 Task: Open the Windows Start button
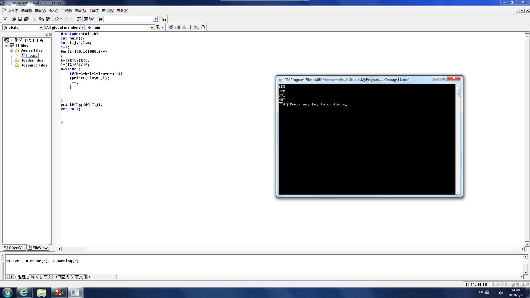[7, 292]
